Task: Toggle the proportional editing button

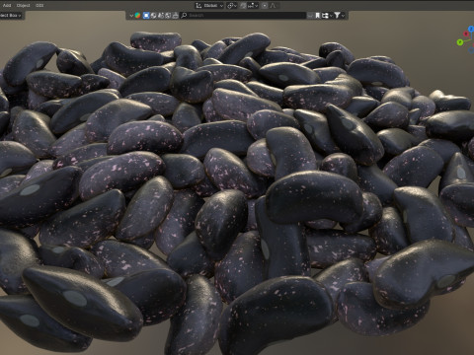Action: click(x=265, y=6)
